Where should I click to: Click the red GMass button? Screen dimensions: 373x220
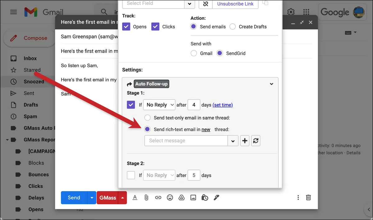[108, 198]
